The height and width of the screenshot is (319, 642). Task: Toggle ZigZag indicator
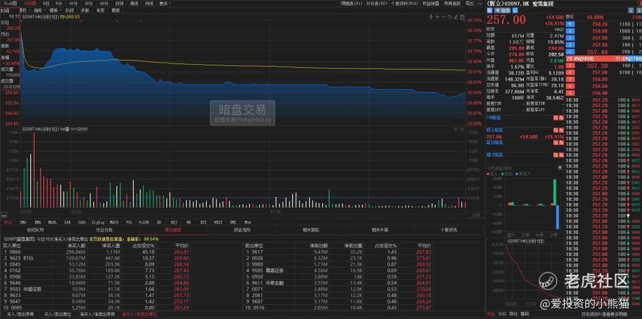tap(97, 222)
